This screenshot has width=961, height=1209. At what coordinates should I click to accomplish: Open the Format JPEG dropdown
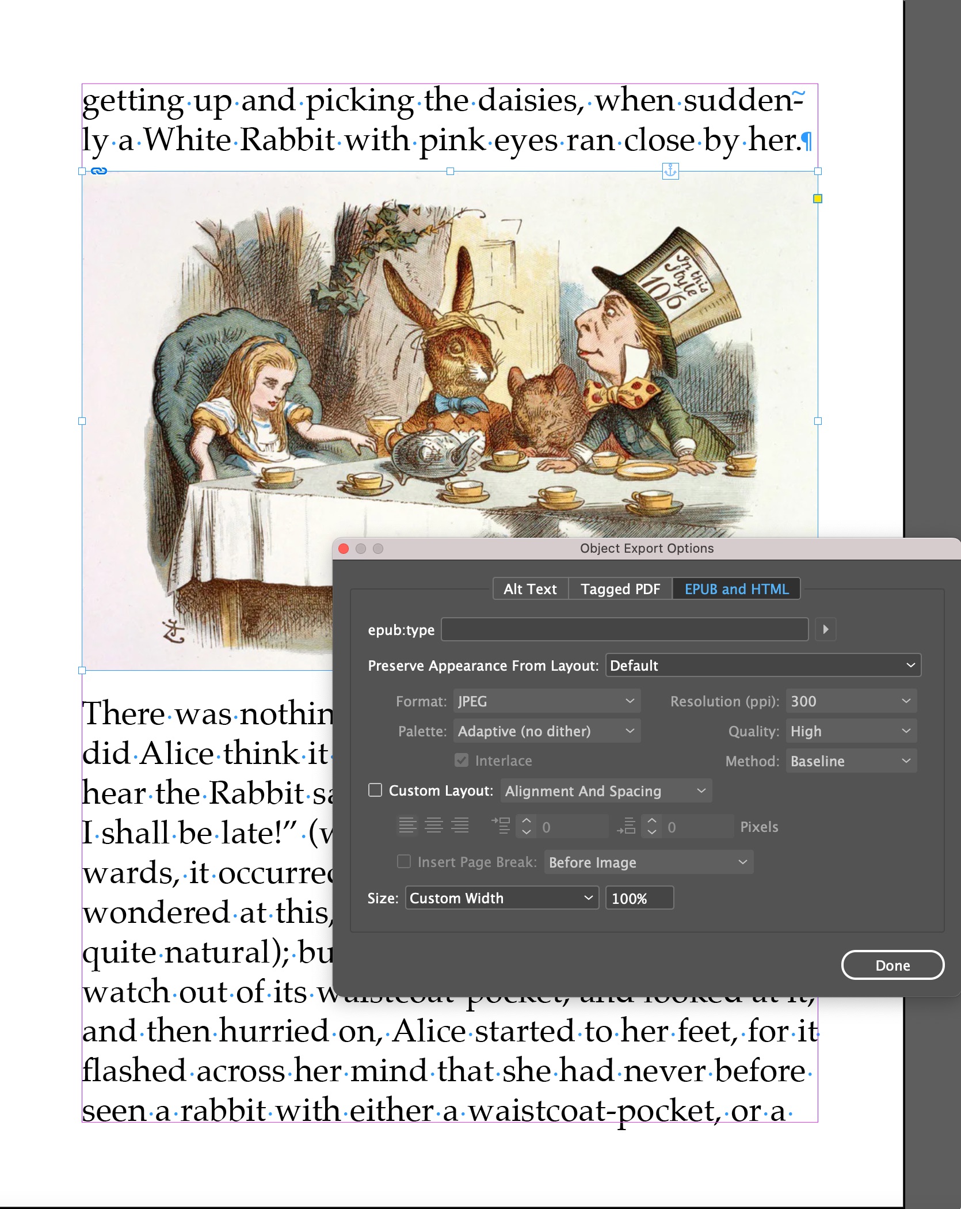[547, 701]
